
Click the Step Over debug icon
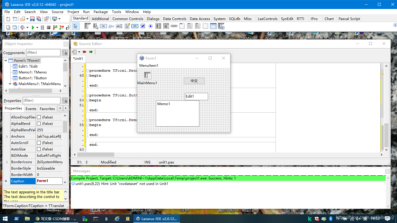[x=62, y=28]
